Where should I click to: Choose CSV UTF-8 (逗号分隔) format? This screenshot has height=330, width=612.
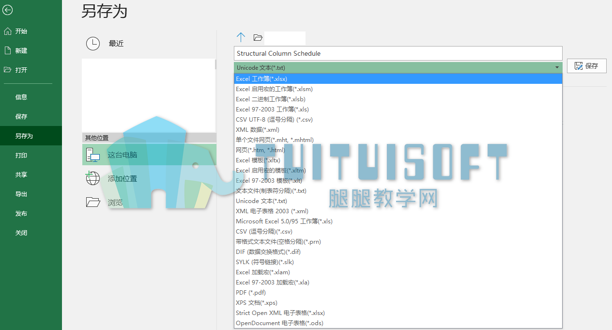coord(398,119)
